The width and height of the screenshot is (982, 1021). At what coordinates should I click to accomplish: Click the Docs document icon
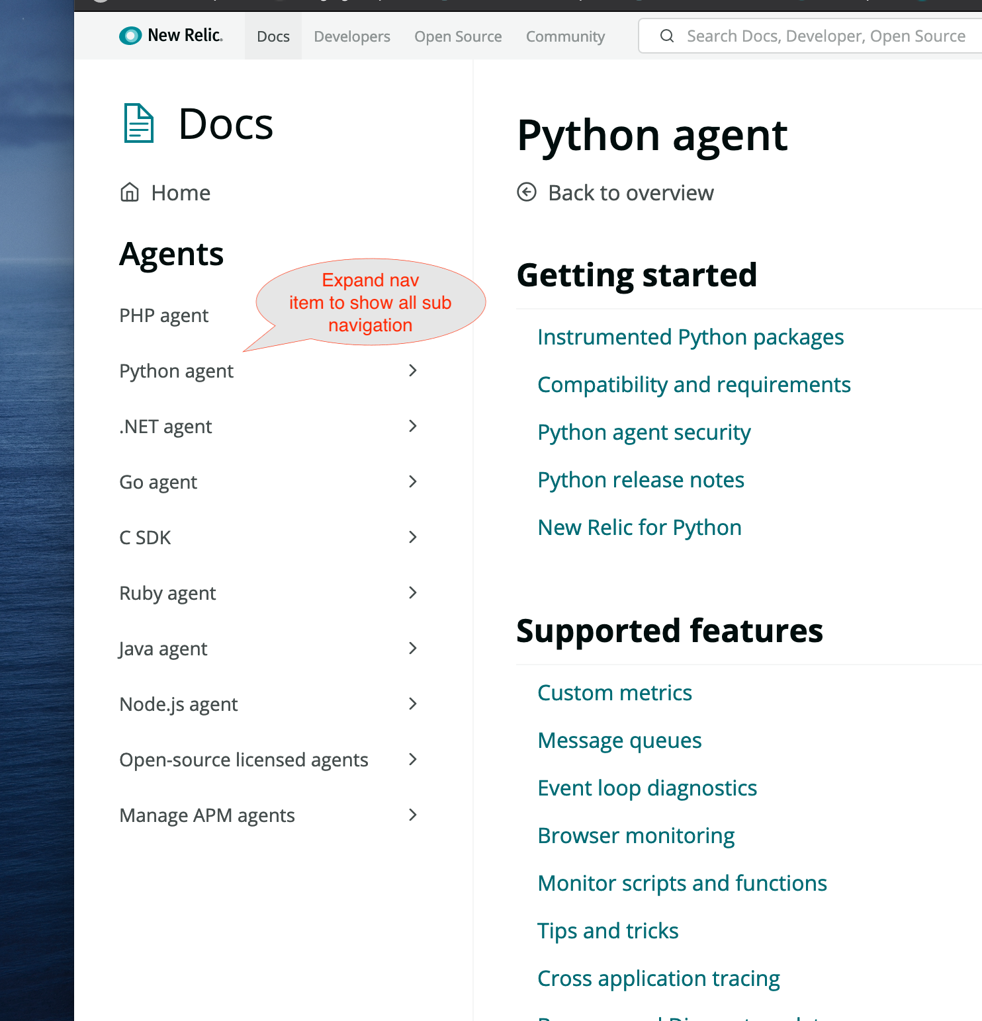(139, 123)
